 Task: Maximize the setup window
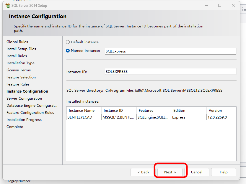220,5
